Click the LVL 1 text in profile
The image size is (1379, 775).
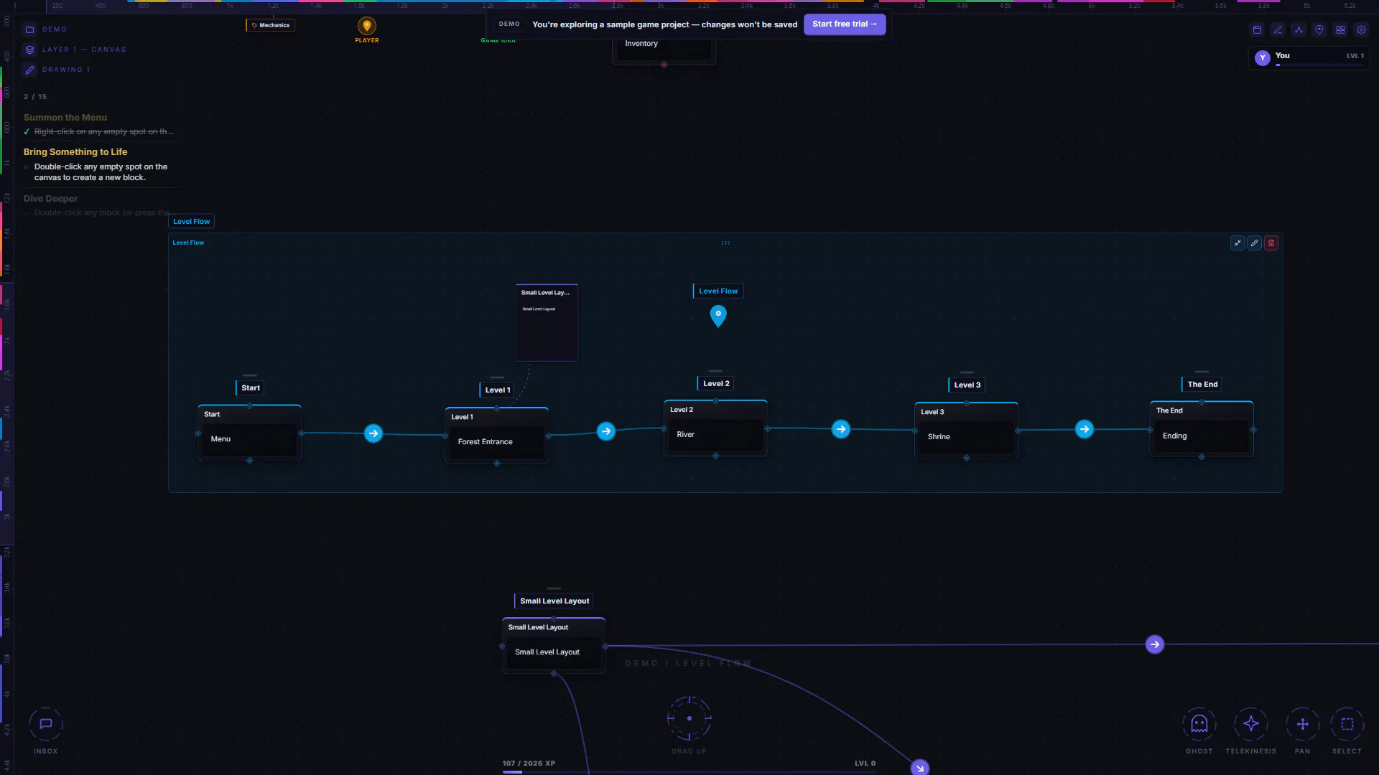(x=1355, y=56)
